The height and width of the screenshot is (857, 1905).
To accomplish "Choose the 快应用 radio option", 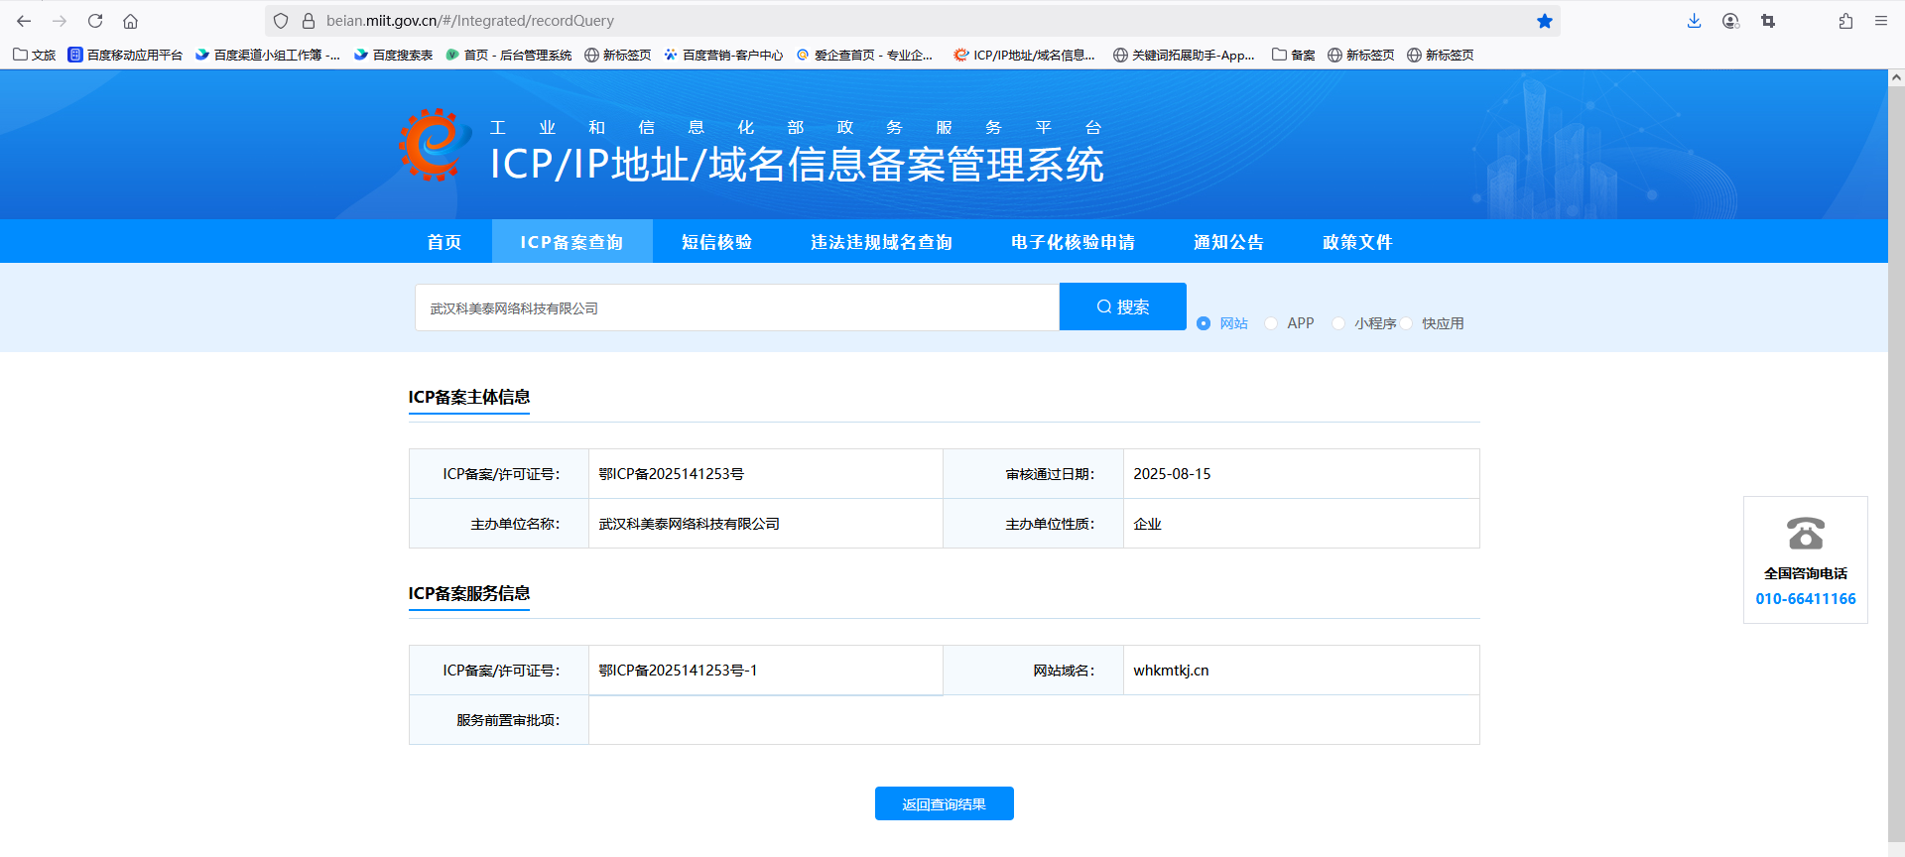I will (x=1406, y=323).
